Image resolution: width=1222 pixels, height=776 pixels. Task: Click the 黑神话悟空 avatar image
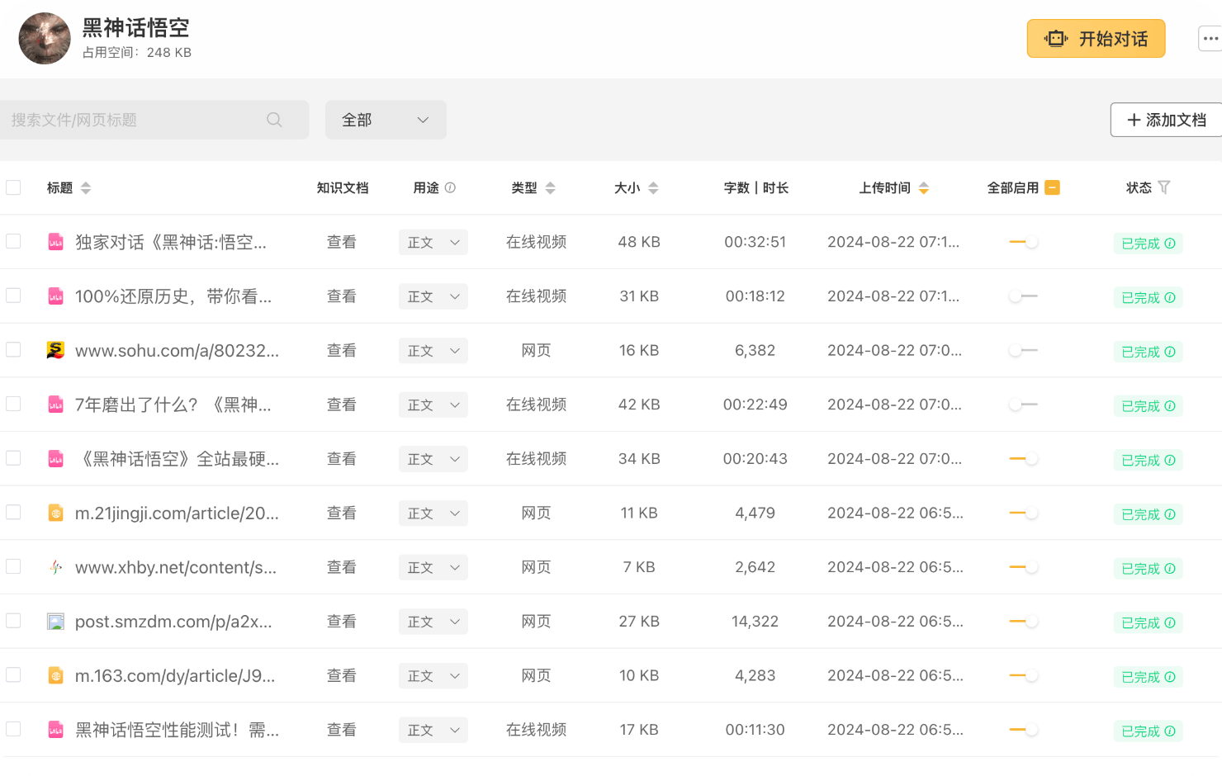[45, 38]
